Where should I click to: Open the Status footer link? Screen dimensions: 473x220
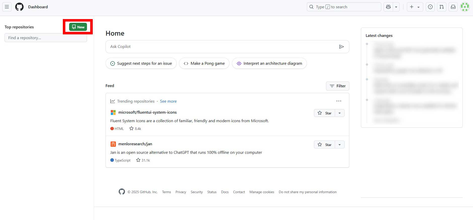(212, 192)
